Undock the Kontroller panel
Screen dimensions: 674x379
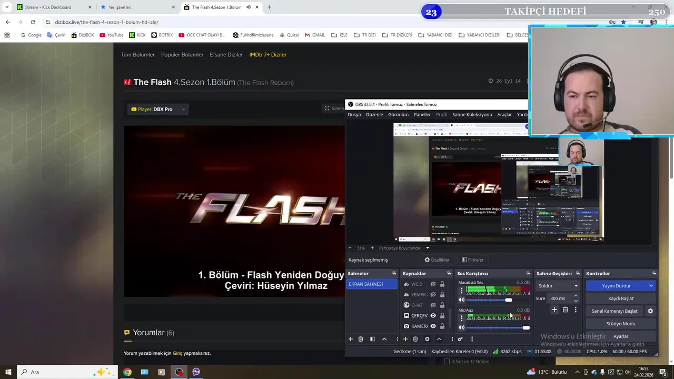(x=654, y=274)
